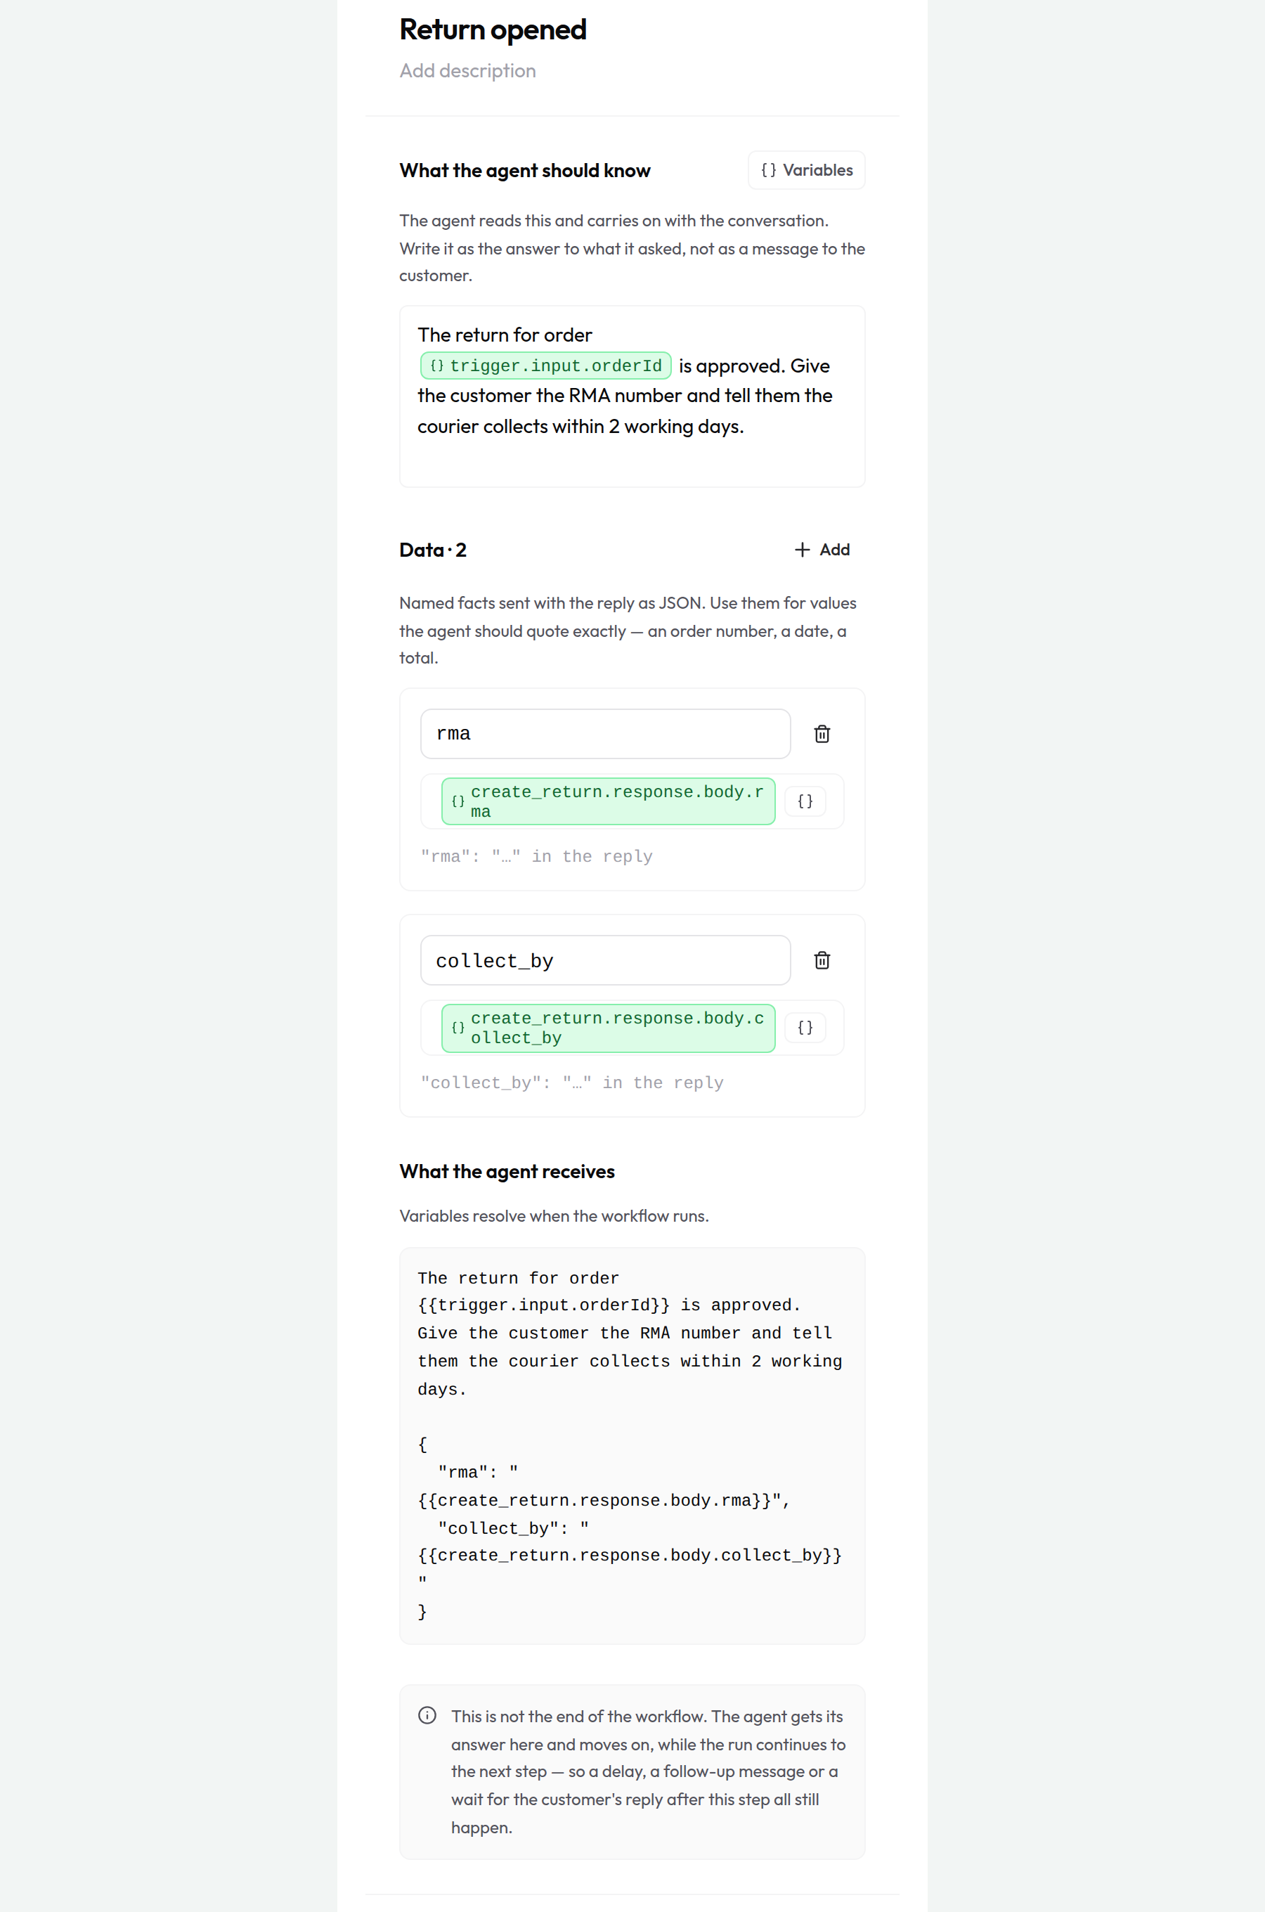Open variable picker for collect_by value

point(805,1027)
